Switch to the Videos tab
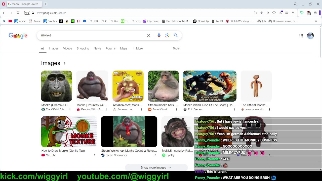322x181 pixels. [x=67, y=49]
